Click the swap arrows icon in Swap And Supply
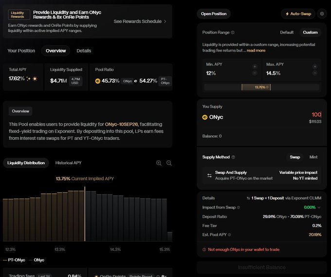 (x=209, y=175)
